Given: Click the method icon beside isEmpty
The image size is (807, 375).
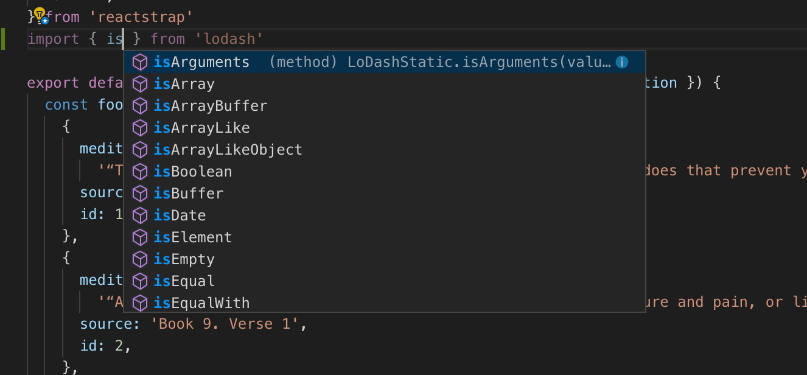Looking at the screenshot, I should pyautogui.click(x=140, y=259).
